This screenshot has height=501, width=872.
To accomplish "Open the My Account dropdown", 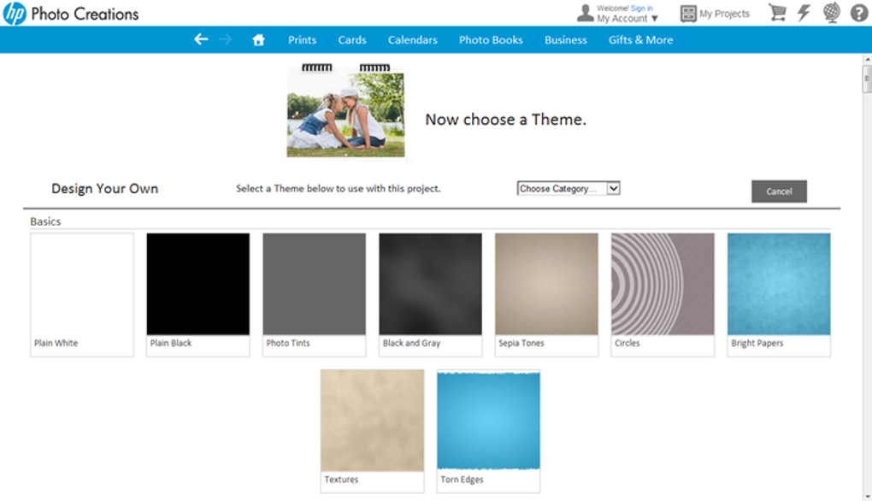I will tap(627, 18).
